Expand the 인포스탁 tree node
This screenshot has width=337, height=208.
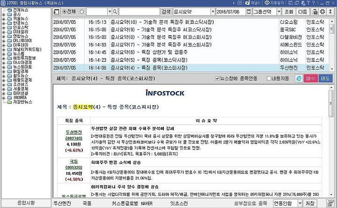[3, 28]
